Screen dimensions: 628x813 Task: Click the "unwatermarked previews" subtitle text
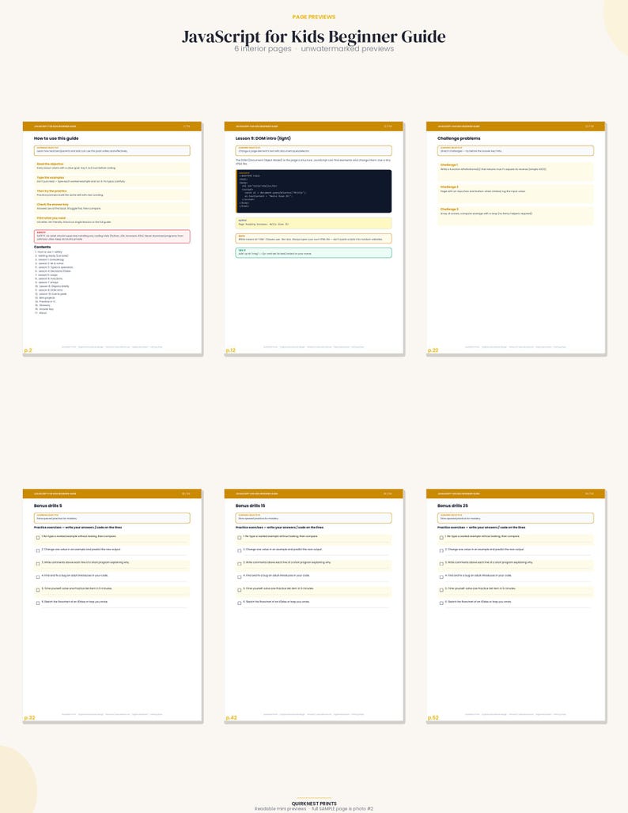347,49
